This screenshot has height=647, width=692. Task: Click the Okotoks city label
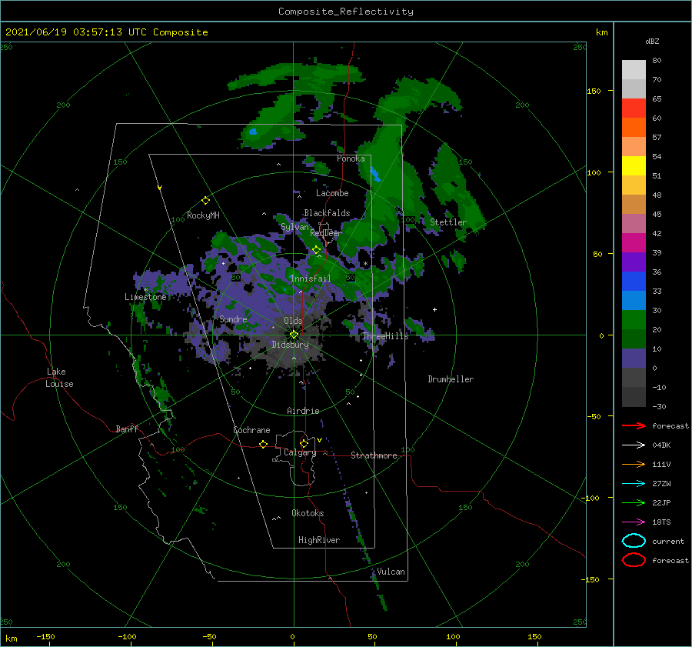coord(308,513)
